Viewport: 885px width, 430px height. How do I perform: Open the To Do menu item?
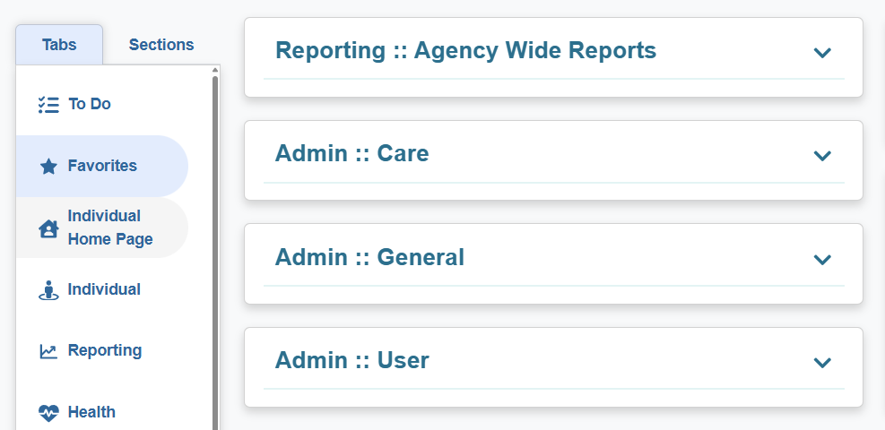click(90, 104)
